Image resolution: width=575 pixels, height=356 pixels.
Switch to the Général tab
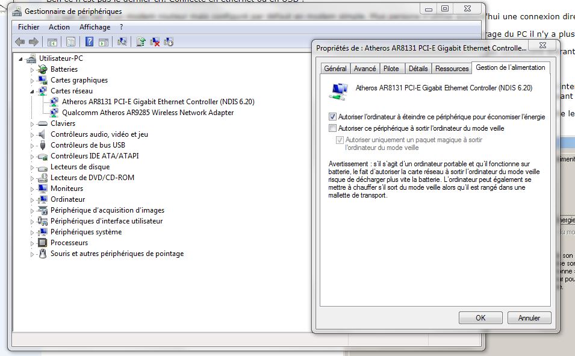coord(335,69)
